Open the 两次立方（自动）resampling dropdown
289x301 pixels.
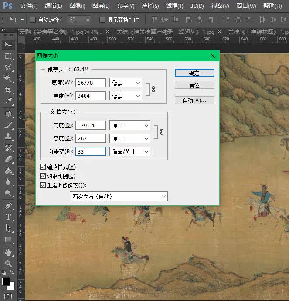119,196
